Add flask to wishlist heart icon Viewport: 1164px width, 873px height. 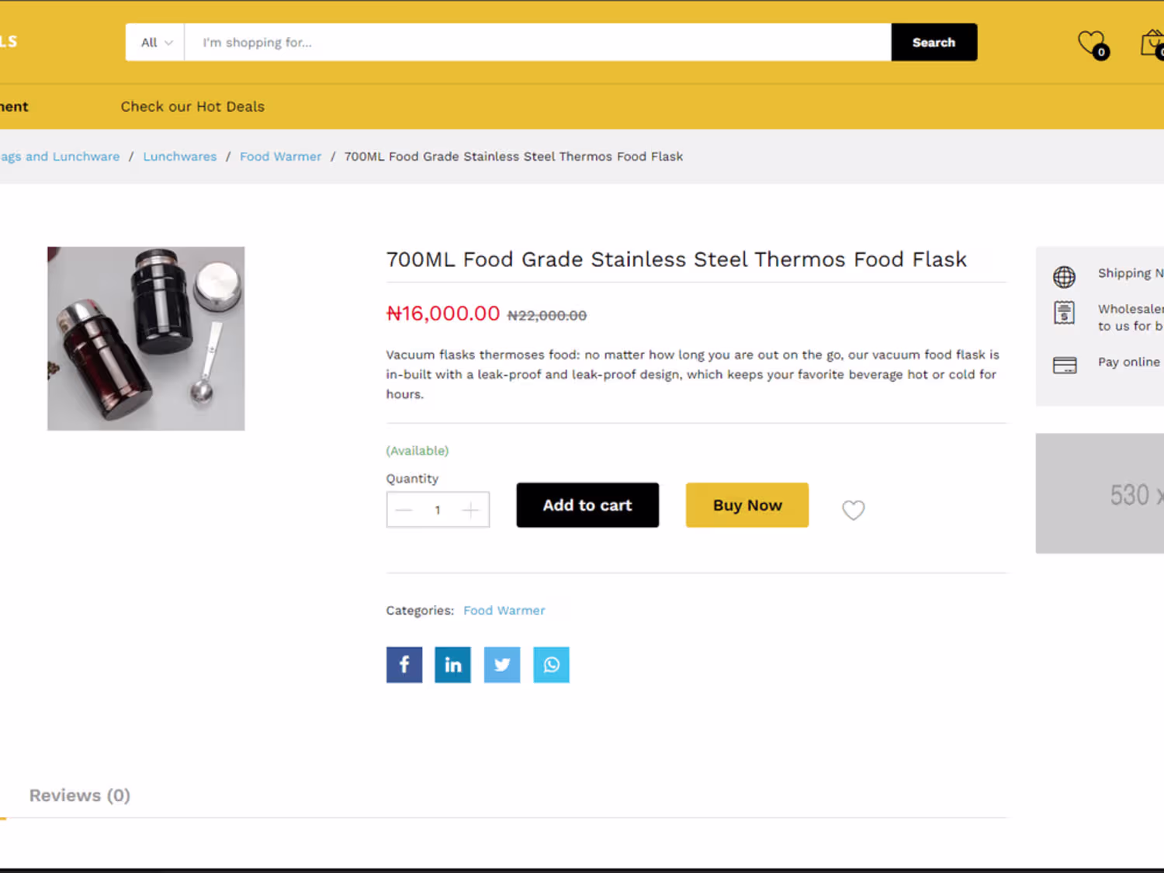853,510
